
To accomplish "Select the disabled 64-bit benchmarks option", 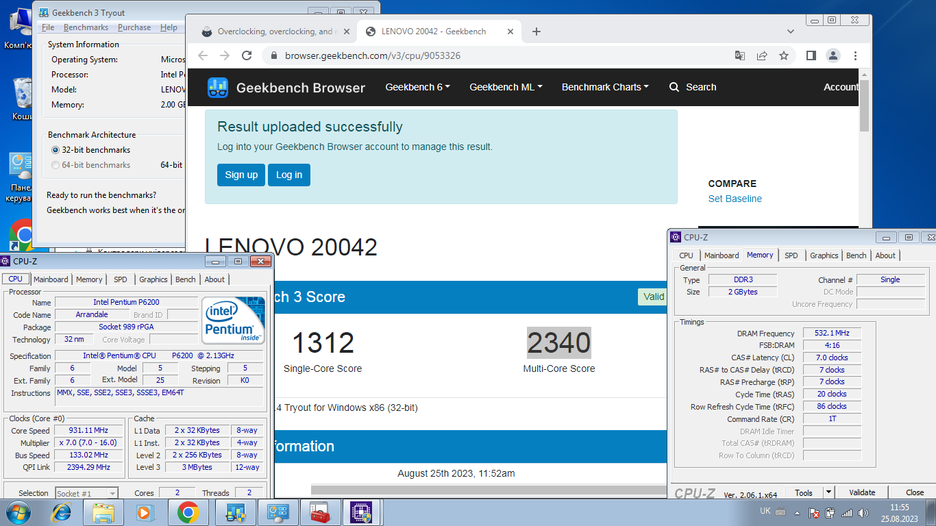I will [x=56, y=165].
